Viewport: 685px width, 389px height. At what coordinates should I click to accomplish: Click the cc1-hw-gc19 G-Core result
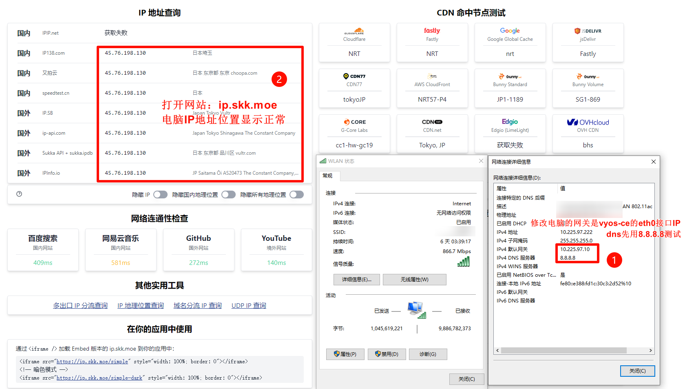click(354, 145)
